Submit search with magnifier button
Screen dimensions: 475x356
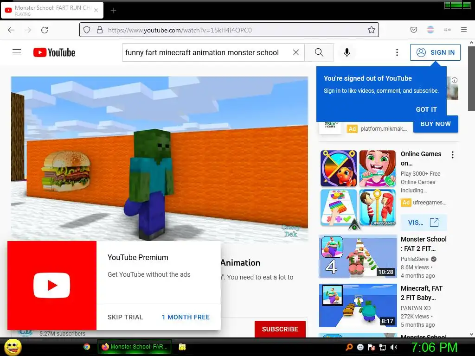coord(319,52)
